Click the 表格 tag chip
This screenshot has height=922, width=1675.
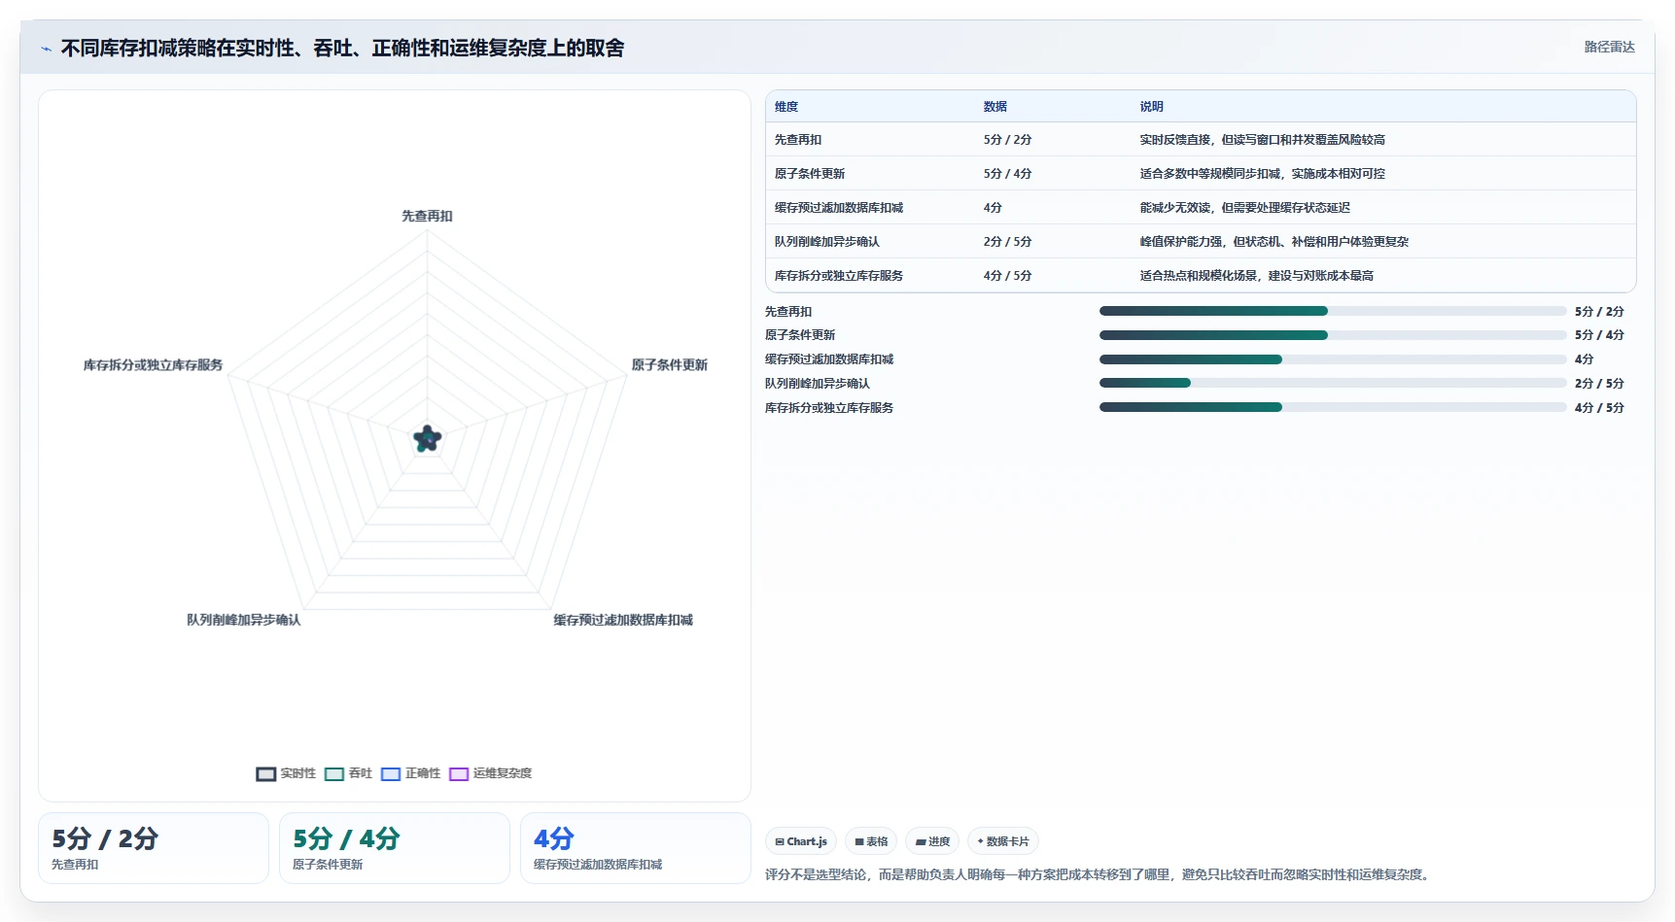[x=871, y=841]
